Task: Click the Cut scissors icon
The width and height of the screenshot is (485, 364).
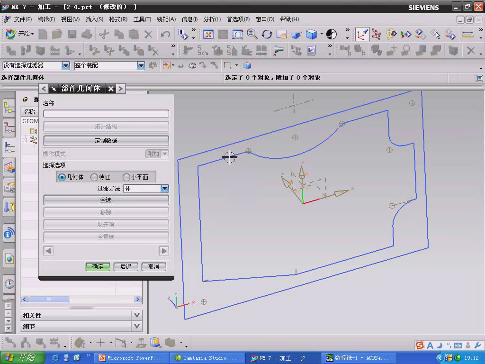Action: tap(104, 34)
